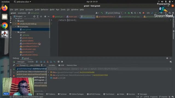Switch to the Console tab
175x98 pixels.
tap(31, 62)
